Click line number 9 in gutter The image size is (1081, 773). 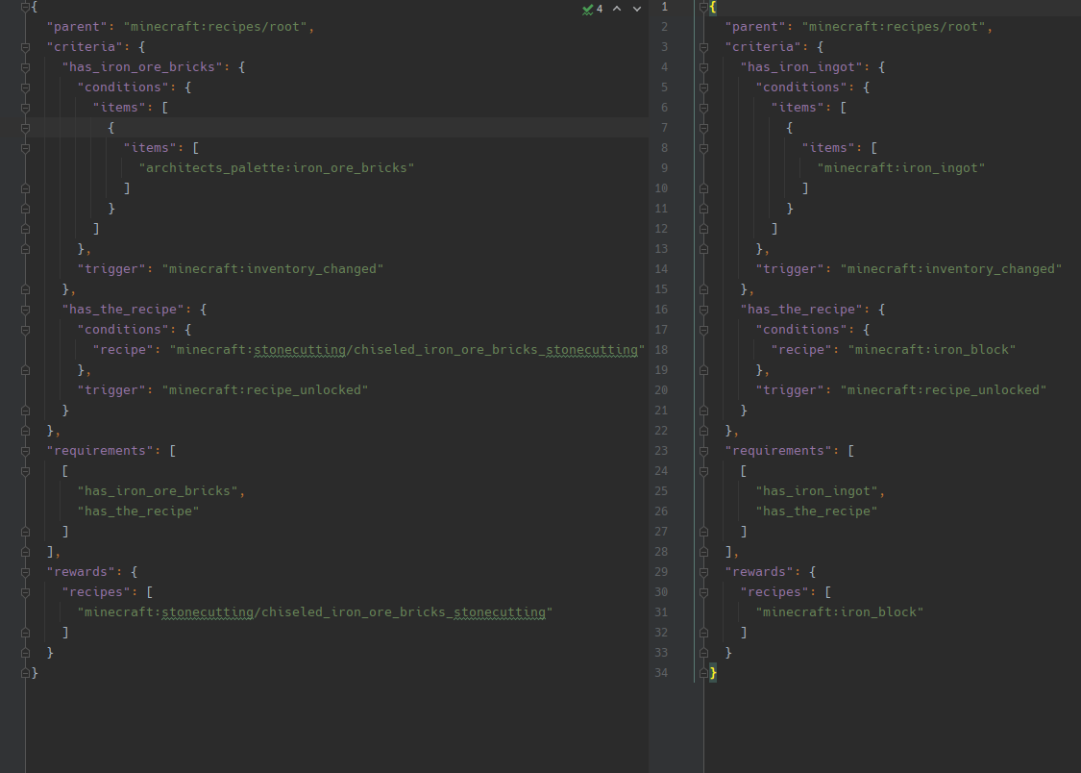click(x=665, y=168)
